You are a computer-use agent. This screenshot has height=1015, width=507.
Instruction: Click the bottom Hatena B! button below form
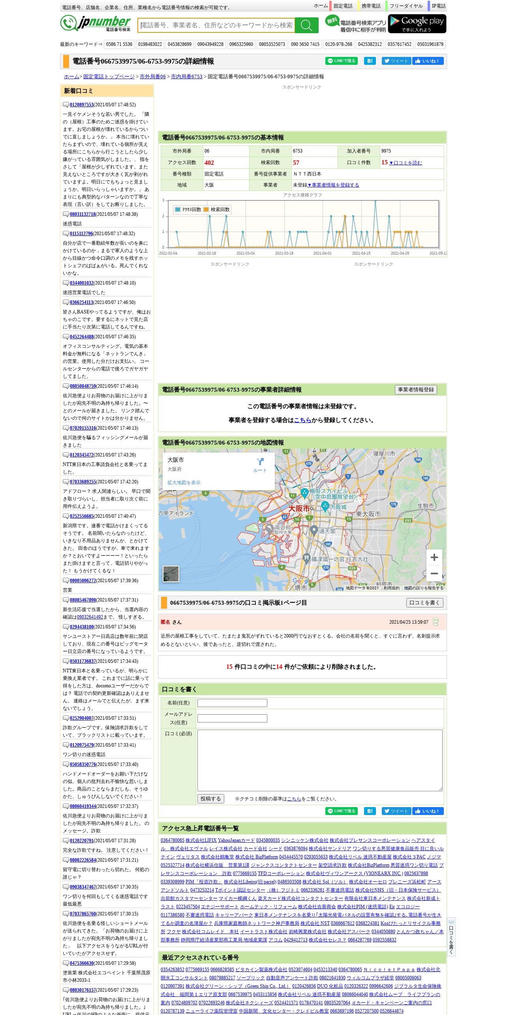[x=370, y=811]
